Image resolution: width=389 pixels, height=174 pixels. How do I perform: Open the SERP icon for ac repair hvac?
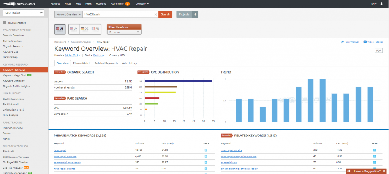coord(374,163)
